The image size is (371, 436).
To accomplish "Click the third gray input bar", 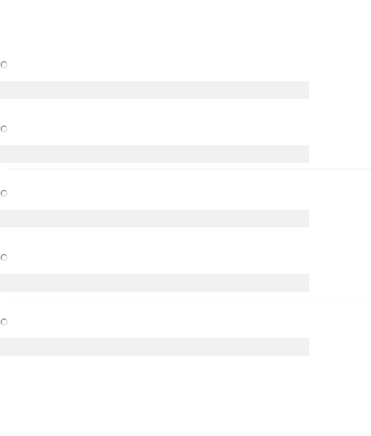I will 154,218.
